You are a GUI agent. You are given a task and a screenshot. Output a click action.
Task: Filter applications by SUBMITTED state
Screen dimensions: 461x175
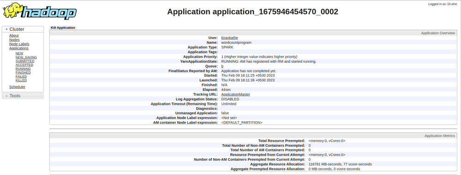coord(25,61)
